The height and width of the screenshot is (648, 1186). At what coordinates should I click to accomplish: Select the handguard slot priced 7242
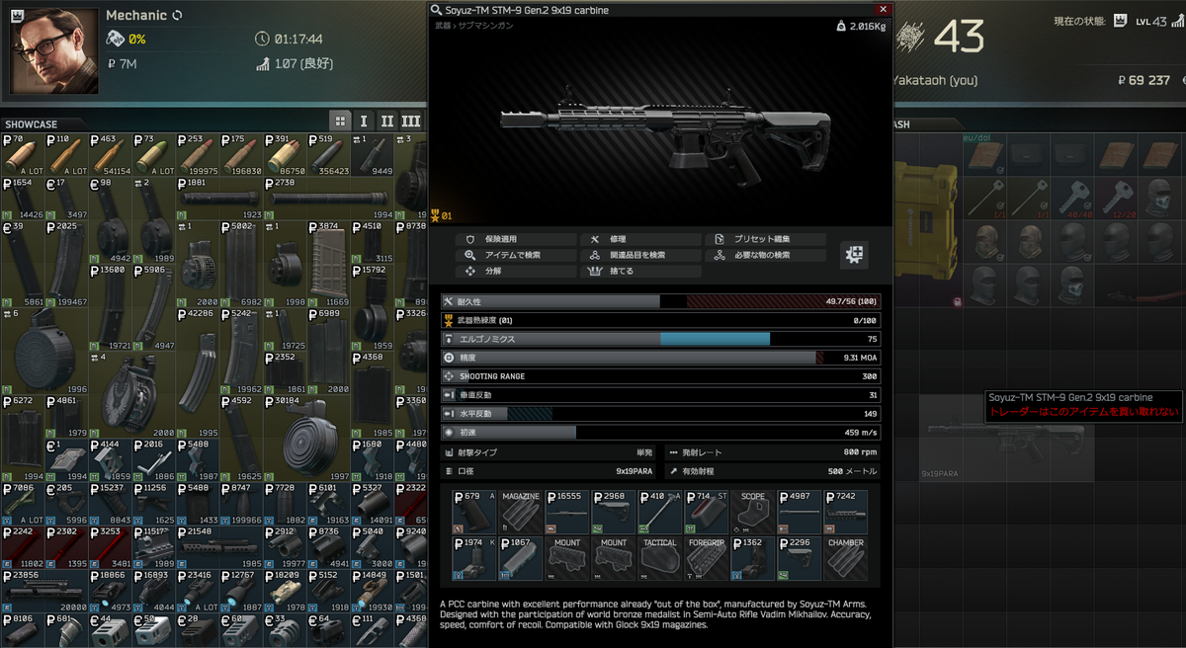pyautogui.click(x=846, y=513)
